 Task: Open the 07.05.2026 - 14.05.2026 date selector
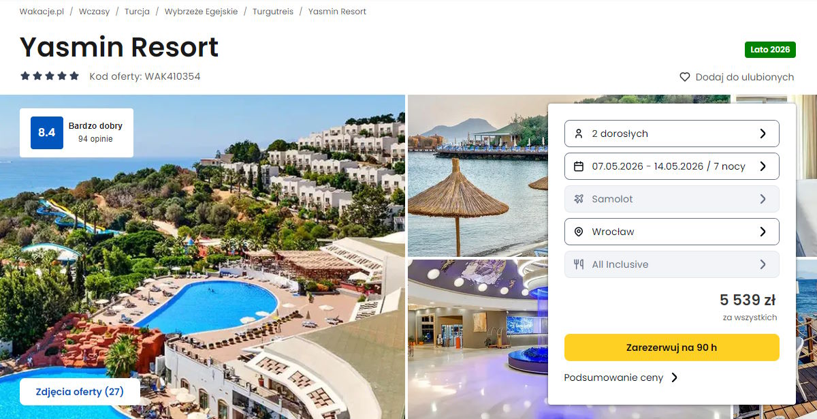[x=672, y=166]
